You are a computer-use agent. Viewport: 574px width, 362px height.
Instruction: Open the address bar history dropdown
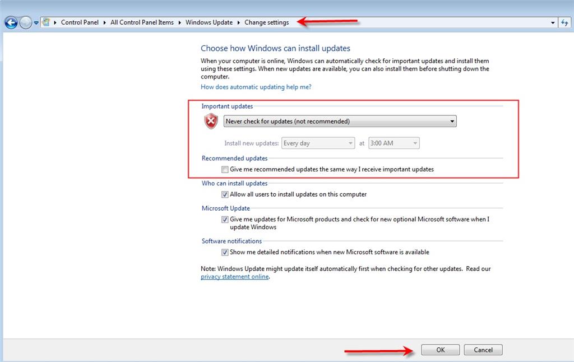point(553,22)
